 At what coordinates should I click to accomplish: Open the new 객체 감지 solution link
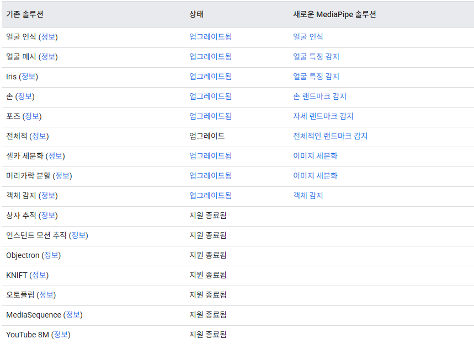point(308,196)
